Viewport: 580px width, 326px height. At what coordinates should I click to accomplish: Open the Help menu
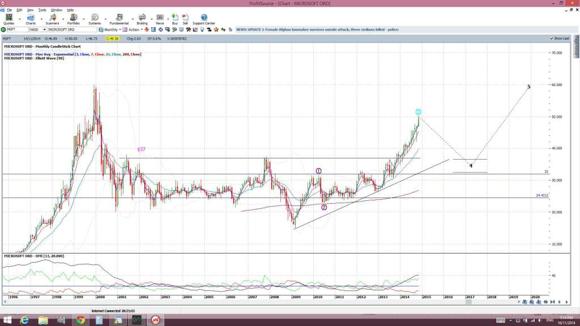[70, 10]
